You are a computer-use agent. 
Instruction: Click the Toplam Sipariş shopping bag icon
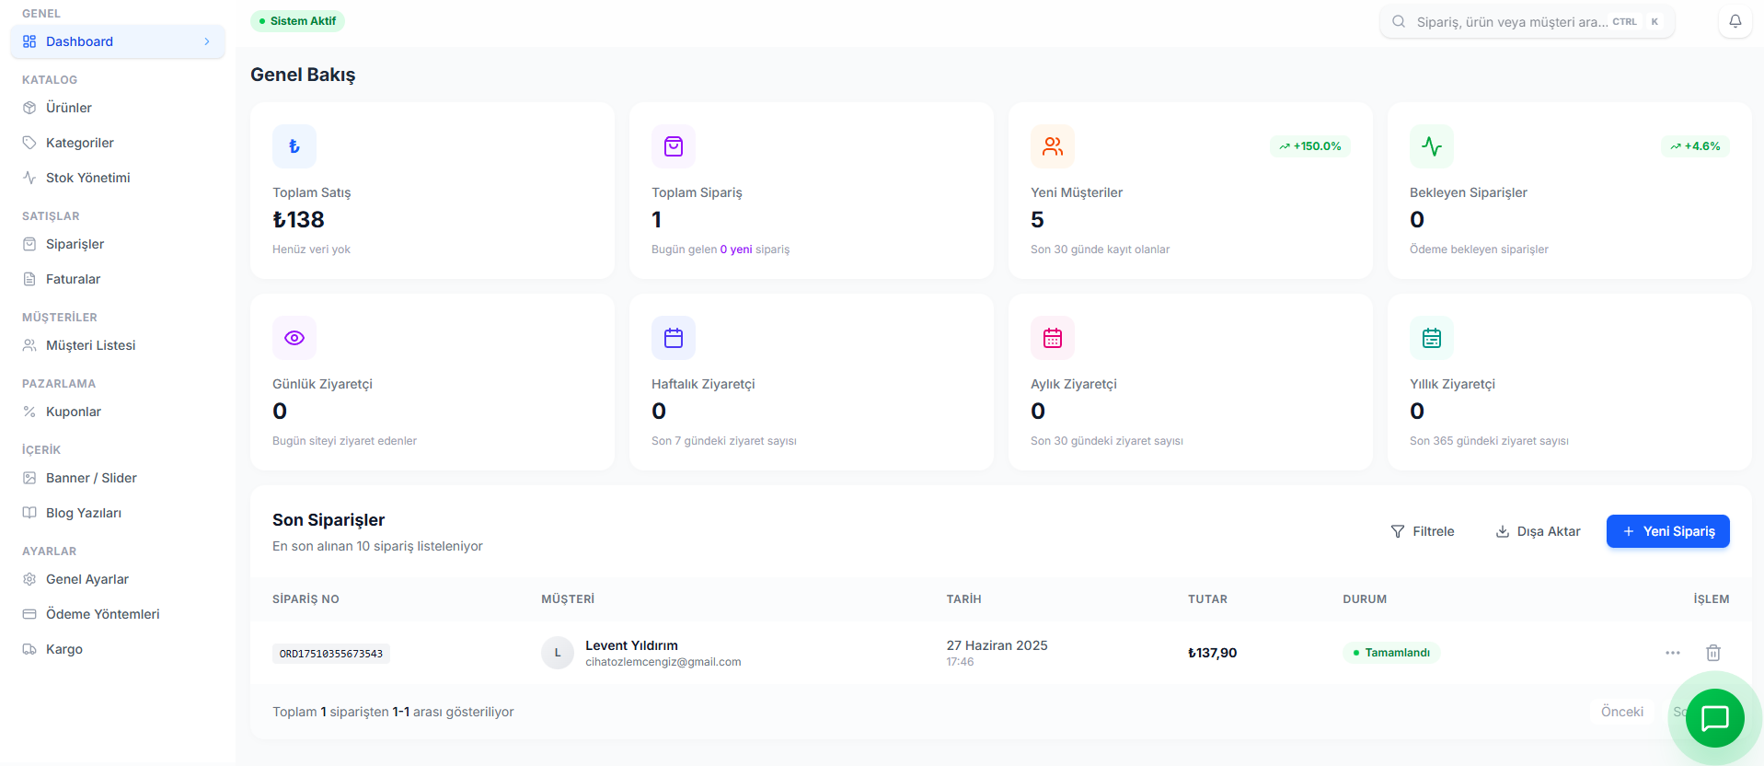click(x=674, y=146)
